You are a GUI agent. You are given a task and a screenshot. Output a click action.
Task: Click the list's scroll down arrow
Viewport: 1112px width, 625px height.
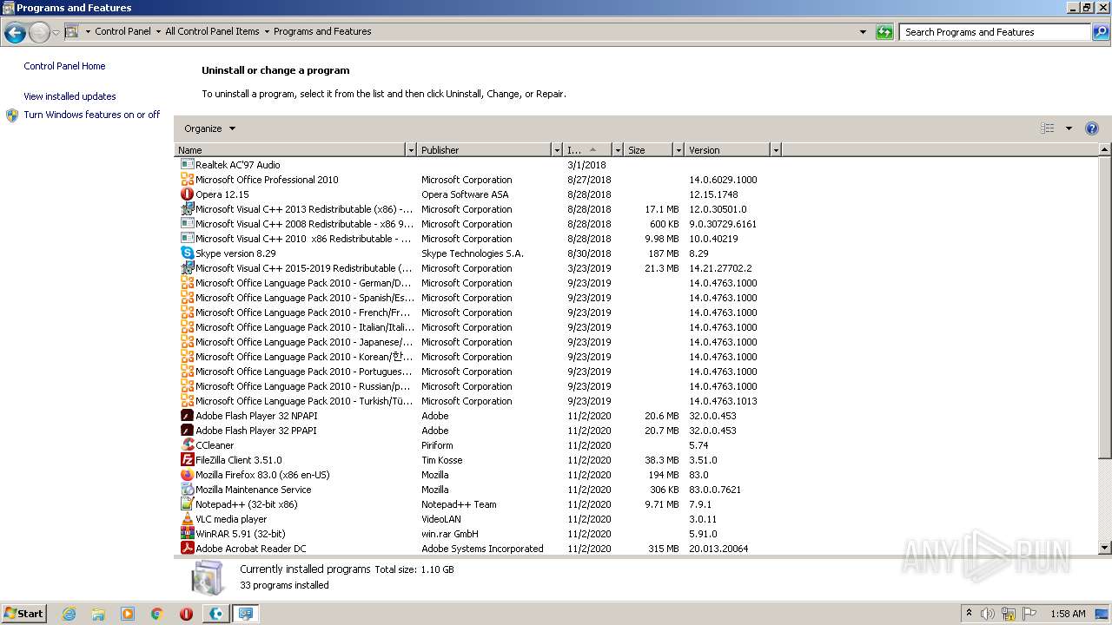click(x=1105, y=548)
